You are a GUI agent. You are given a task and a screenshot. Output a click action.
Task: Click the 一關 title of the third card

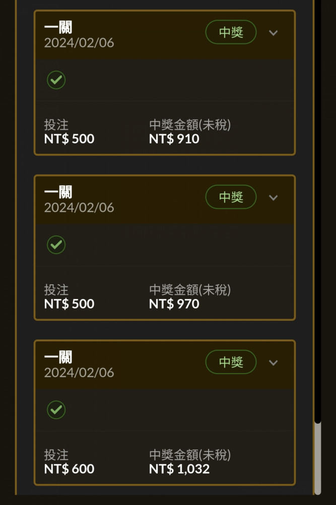58,357
